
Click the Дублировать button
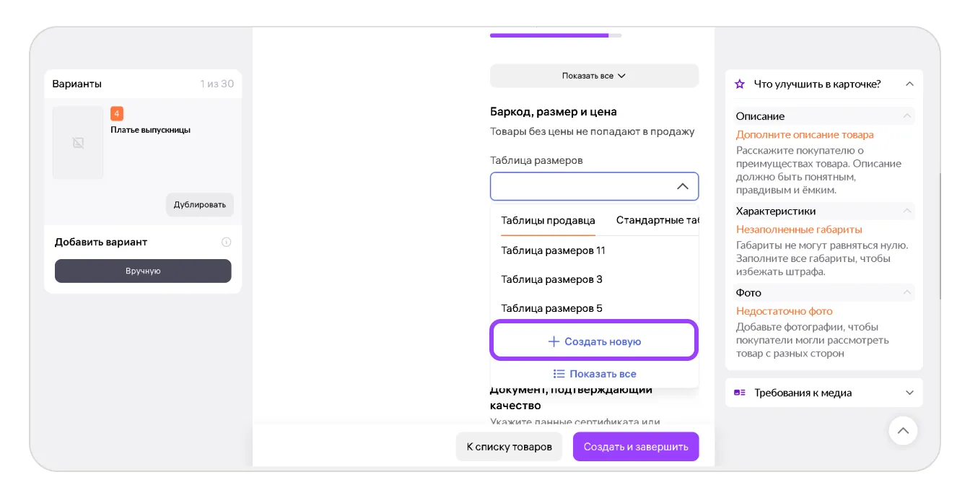[x=200, y=204]
